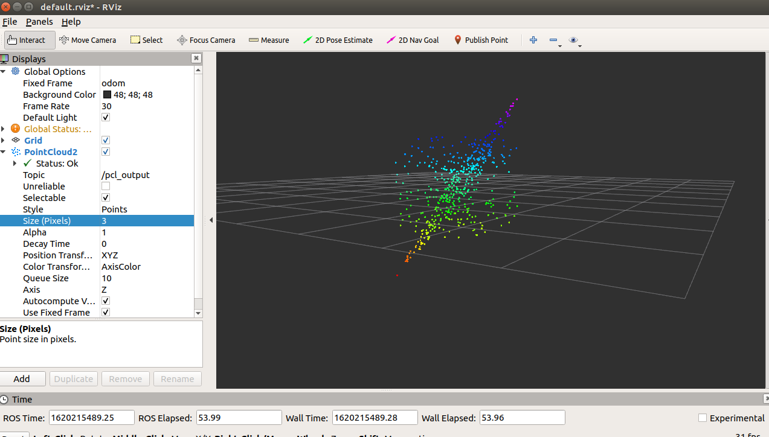The width and height of the screenshot is (769, 437).
Task: Click the blue plus add-tool icon
Action: [x=533, y=40]
